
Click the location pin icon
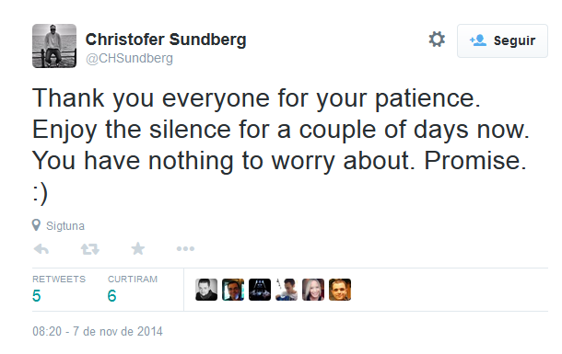coord(36,225)
